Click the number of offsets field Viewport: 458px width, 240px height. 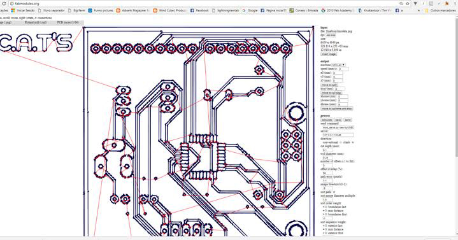click(327, 166)
